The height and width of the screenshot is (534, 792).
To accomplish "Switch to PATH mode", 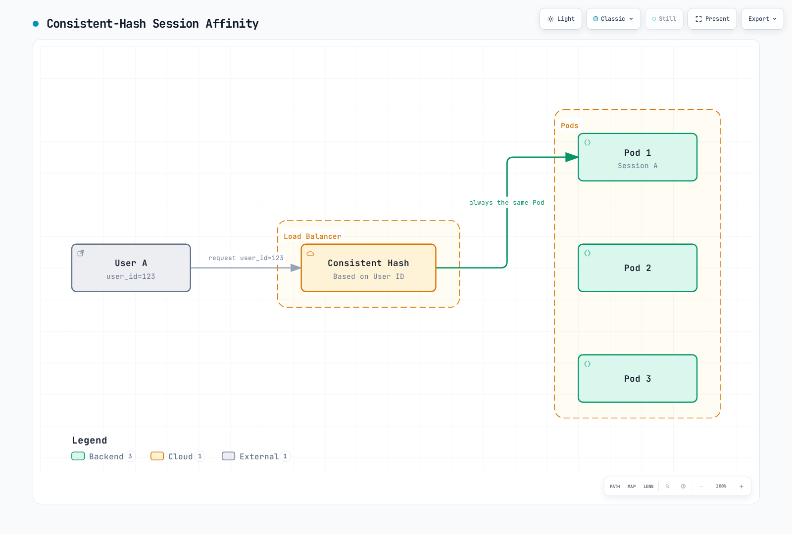I will 615,487.
